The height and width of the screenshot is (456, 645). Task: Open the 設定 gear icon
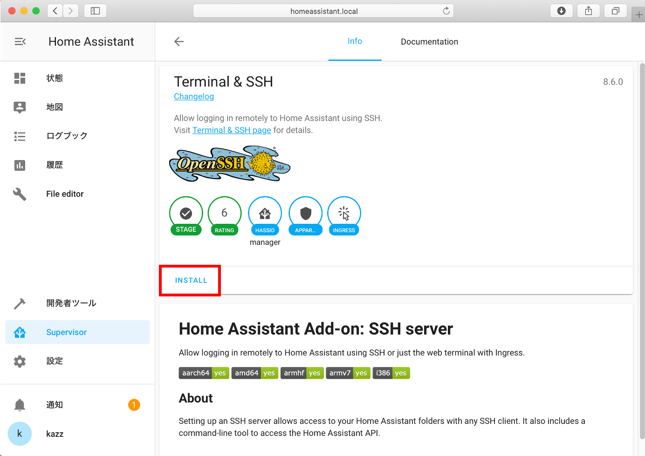click(x=20, y=362)
